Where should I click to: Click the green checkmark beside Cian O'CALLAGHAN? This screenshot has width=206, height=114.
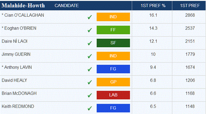tap(90, 17)
